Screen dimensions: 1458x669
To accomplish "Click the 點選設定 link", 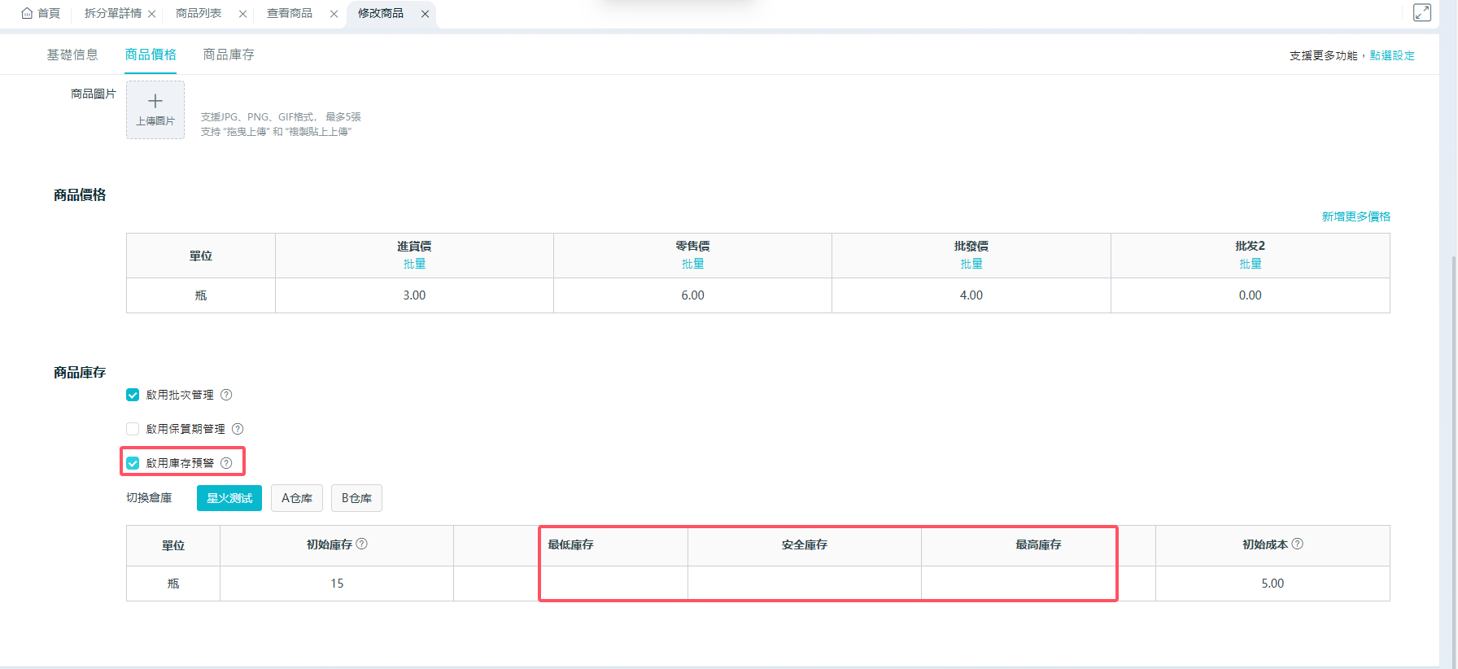I will tap(1392, 55).
